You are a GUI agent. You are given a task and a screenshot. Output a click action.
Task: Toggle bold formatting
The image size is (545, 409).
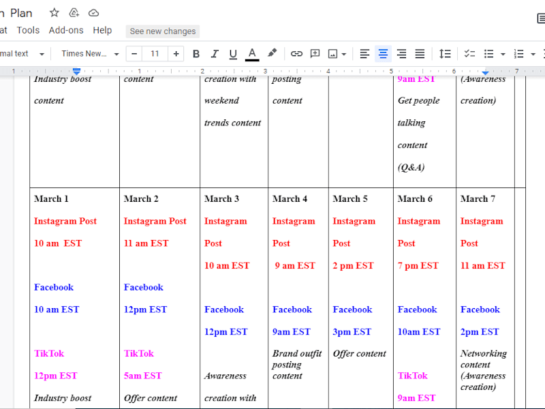[196, 54]
